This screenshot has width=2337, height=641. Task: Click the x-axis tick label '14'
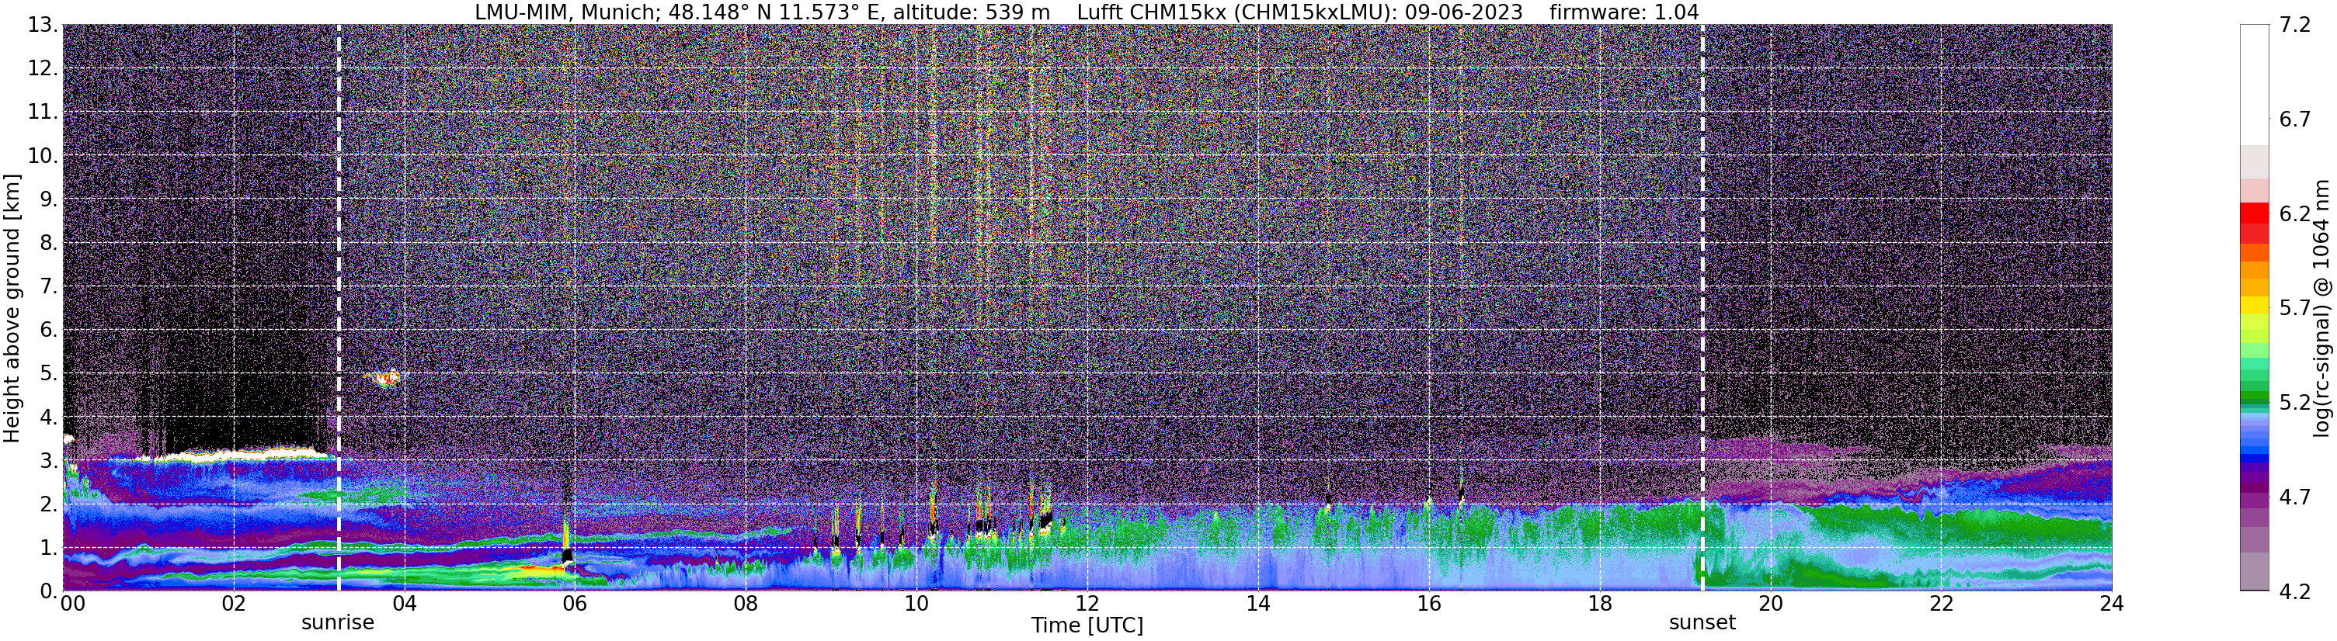1257,604
